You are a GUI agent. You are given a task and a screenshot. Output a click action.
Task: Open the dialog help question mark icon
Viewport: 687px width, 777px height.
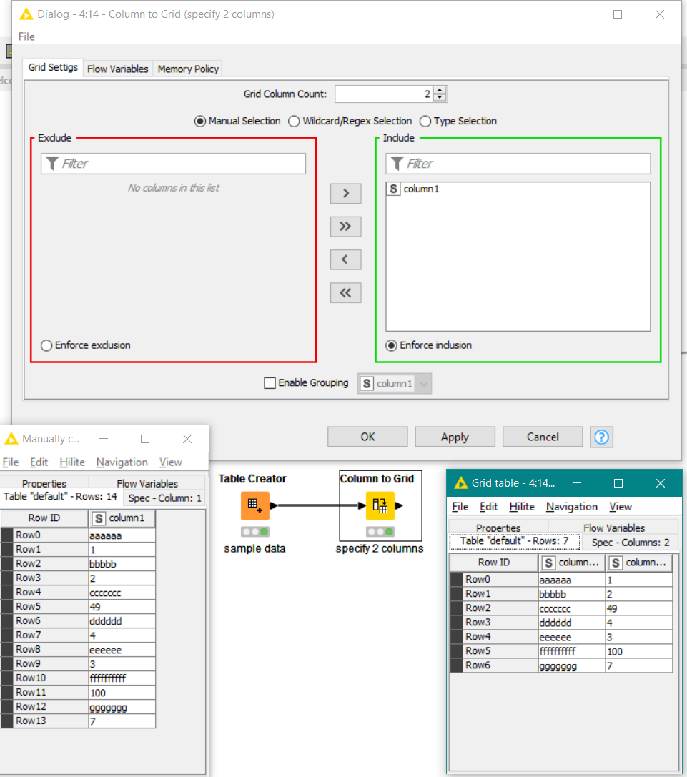(601, 437)
